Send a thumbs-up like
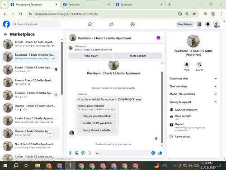The image size is (226, 170). click(160, 153)
